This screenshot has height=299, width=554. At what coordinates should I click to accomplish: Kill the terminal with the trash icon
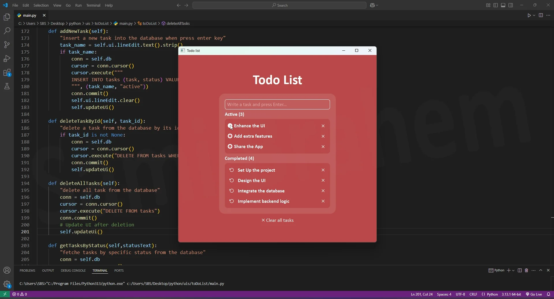(526, 270)
